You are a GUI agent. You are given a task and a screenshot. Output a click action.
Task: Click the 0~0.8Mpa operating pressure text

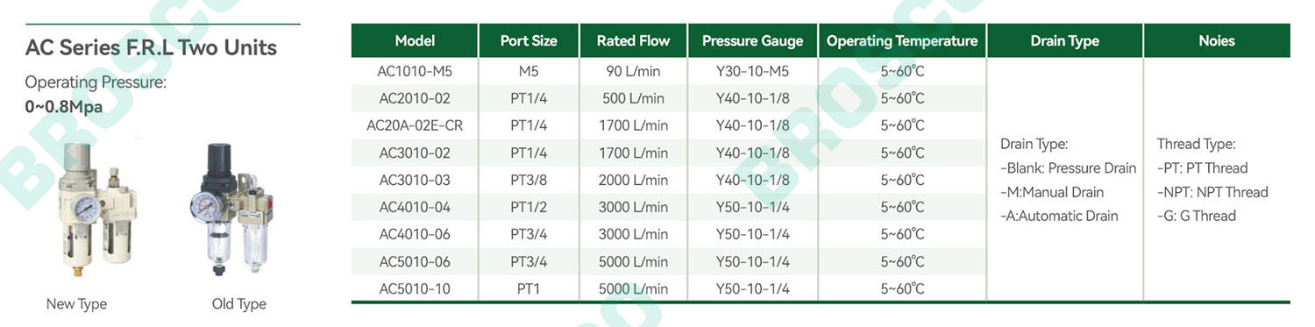(64, 107)
